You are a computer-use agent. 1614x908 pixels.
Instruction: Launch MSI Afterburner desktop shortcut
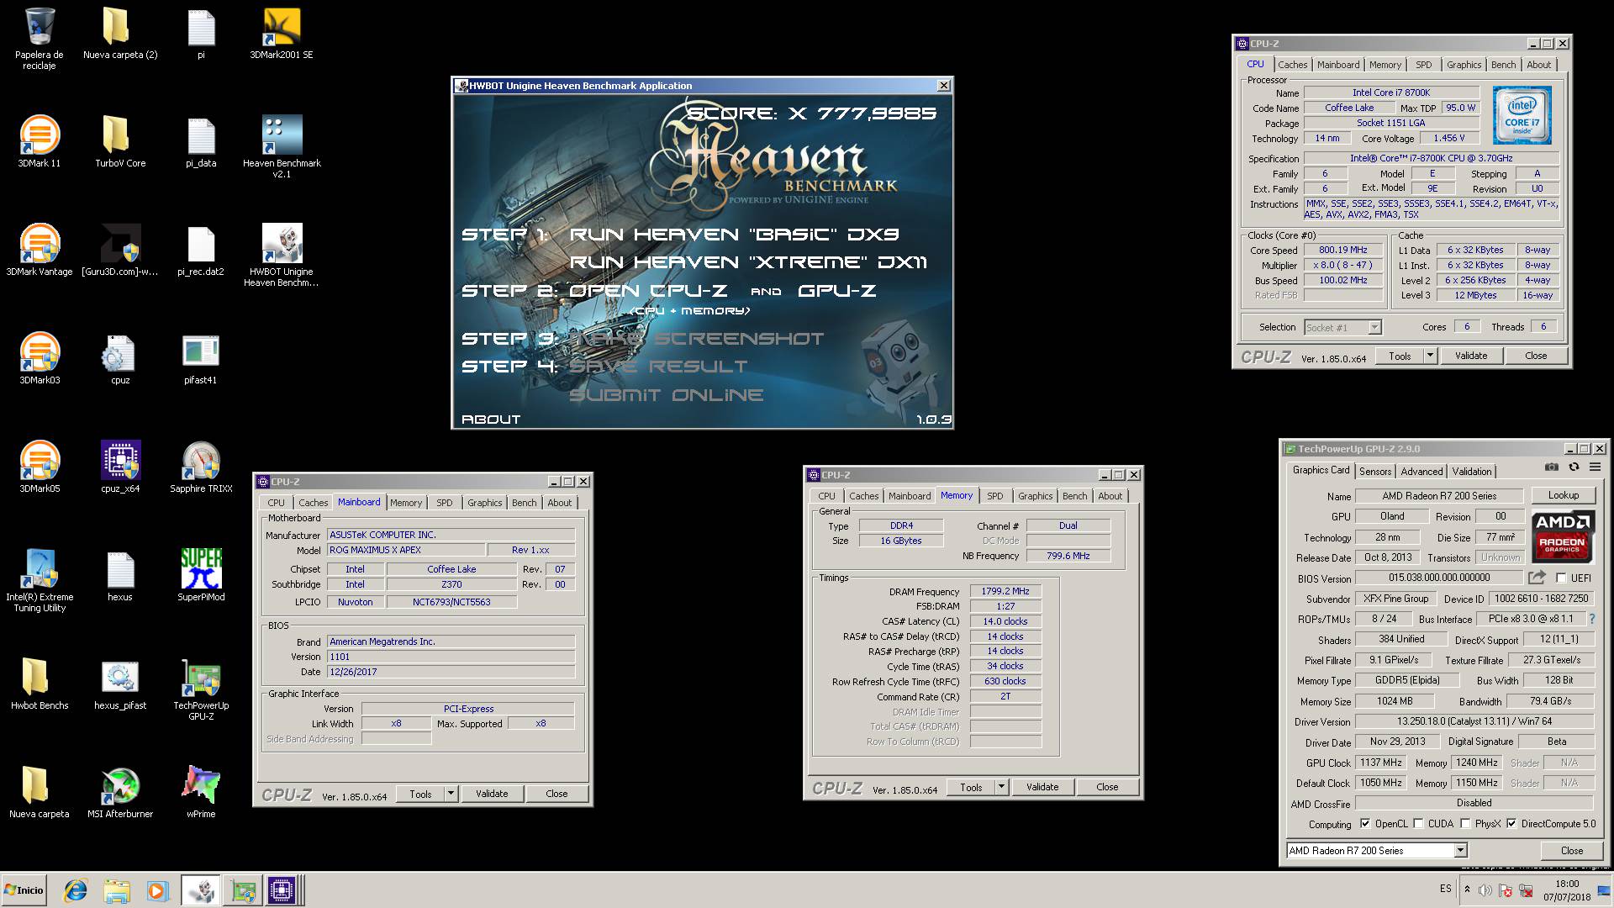(x=120, y=792)
